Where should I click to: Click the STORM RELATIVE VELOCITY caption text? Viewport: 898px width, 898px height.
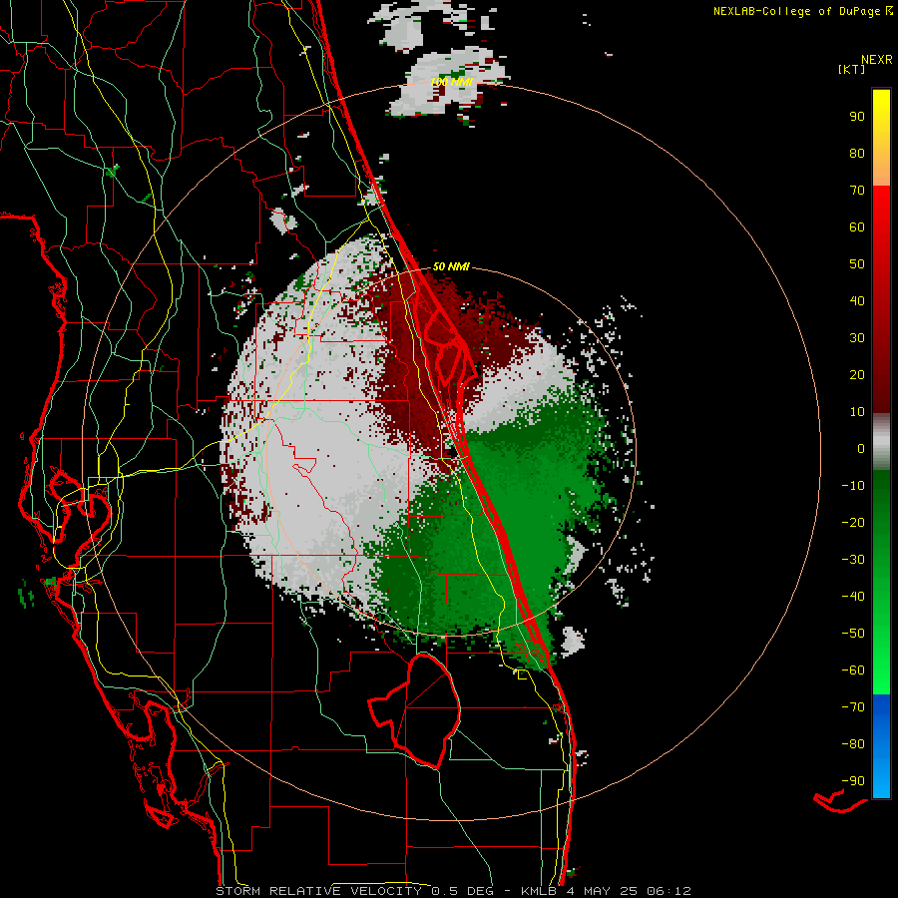(318, 891)
